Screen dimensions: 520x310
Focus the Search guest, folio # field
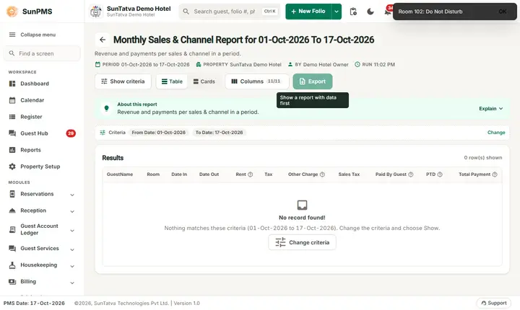(230, 12)
